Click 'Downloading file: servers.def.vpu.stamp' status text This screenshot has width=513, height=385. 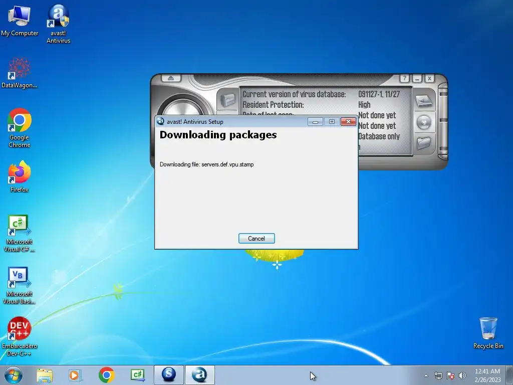[206, 164]
